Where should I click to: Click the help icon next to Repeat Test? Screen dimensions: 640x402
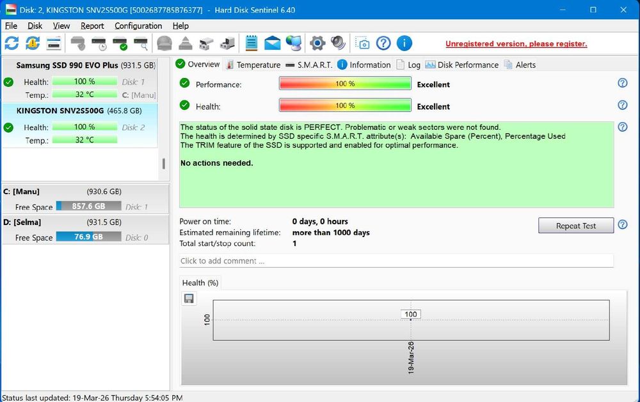pyautogui.click(x=623, y=225)
